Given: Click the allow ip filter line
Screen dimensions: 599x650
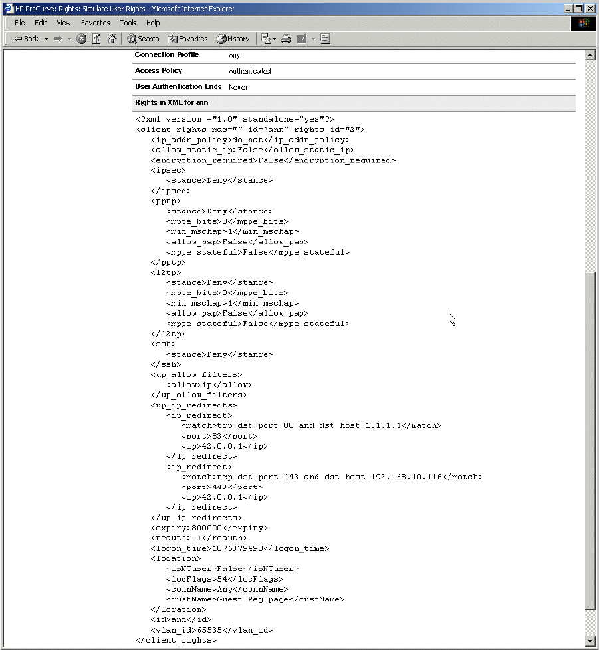Looking at the screenshot, I should tap(209, 385).
